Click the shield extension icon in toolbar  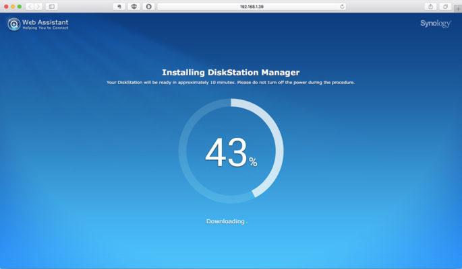click(x=134, y=7)
